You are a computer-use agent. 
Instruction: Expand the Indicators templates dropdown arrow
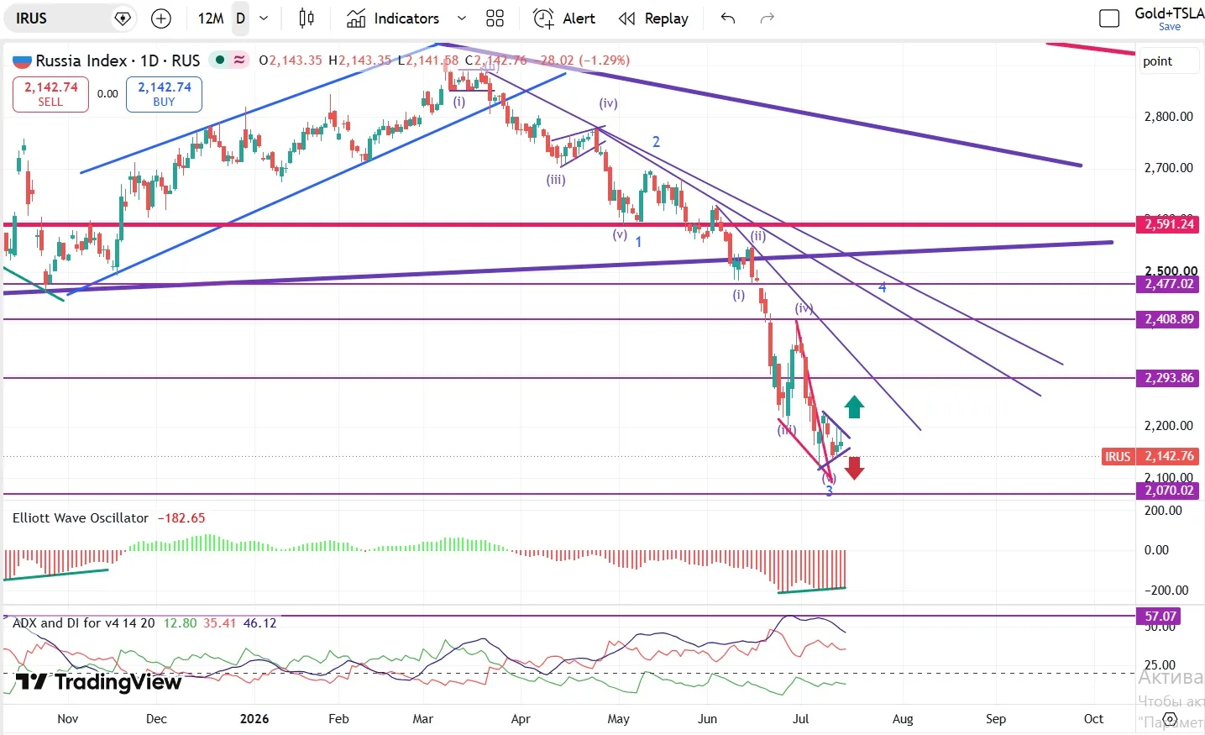tap(461, 18)
